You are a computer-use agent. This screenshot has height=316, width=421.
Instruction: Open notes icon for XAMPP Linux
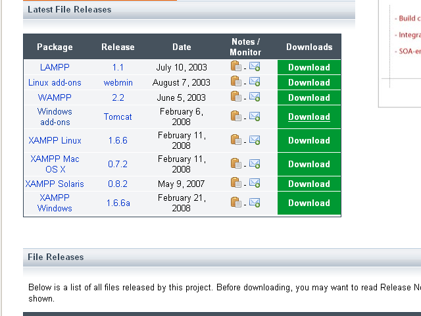point(235,140)
